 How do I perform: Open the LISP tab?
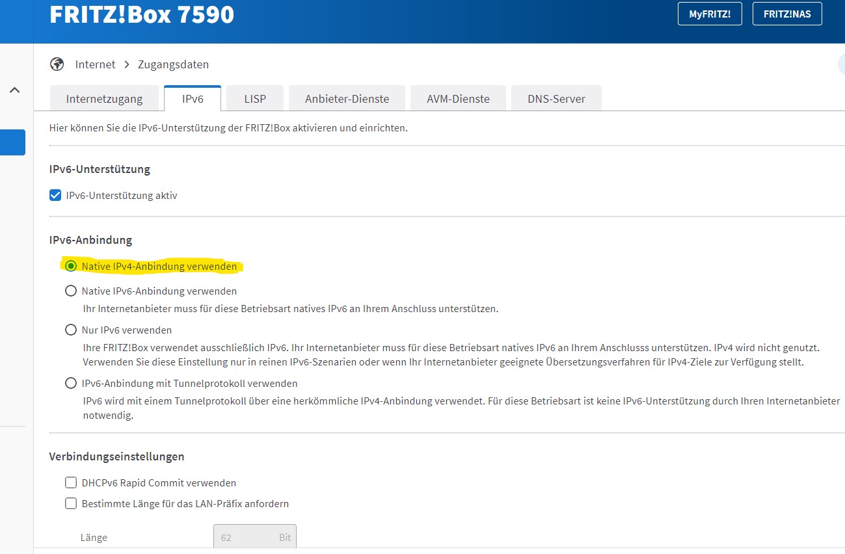[x=255, y=99]
